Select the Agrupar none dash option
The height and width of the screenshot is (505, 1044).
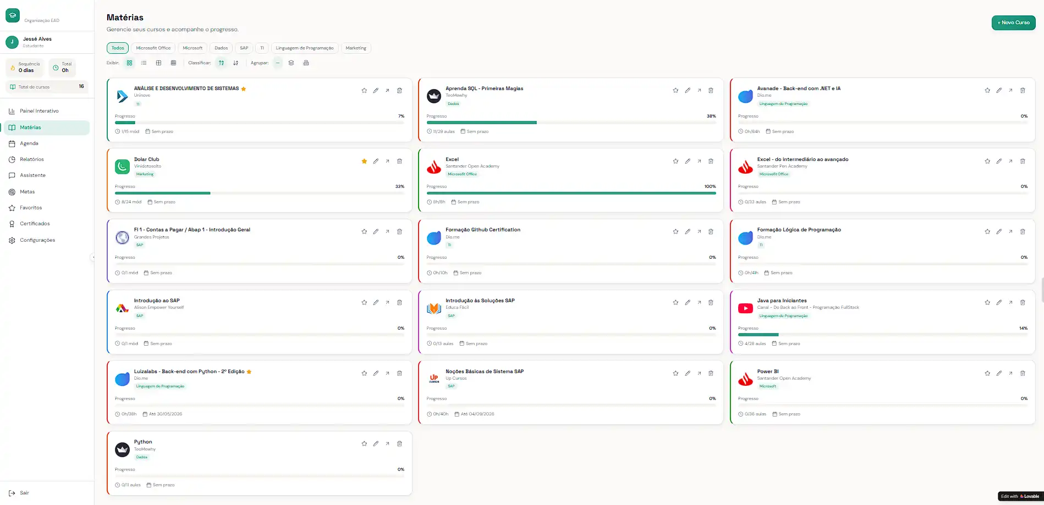coord(278,63)
